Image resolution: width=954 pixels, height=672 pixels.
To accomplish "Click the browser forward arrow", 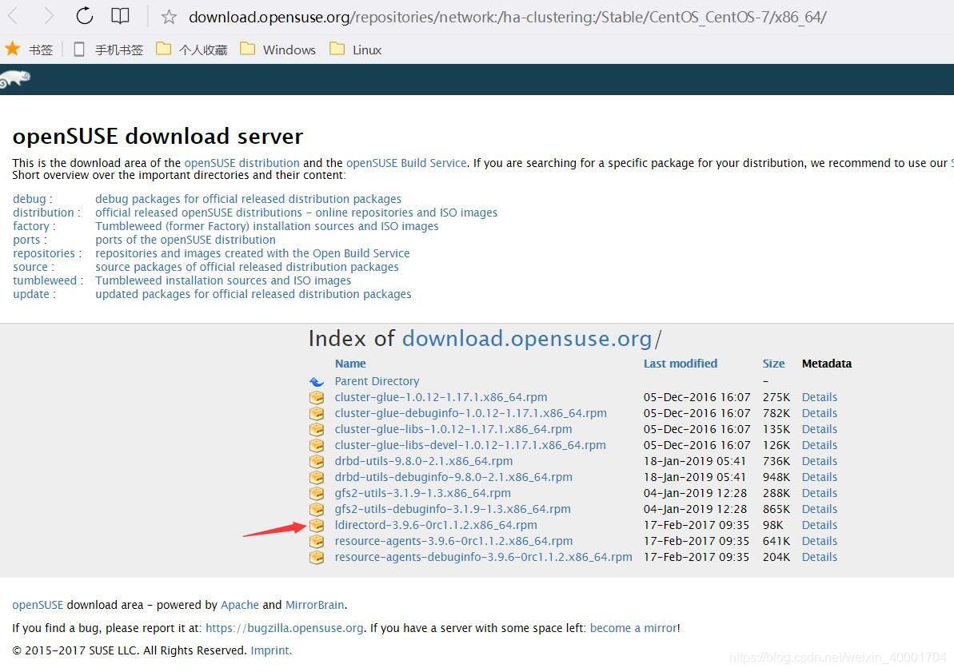I will pos(49,17).
